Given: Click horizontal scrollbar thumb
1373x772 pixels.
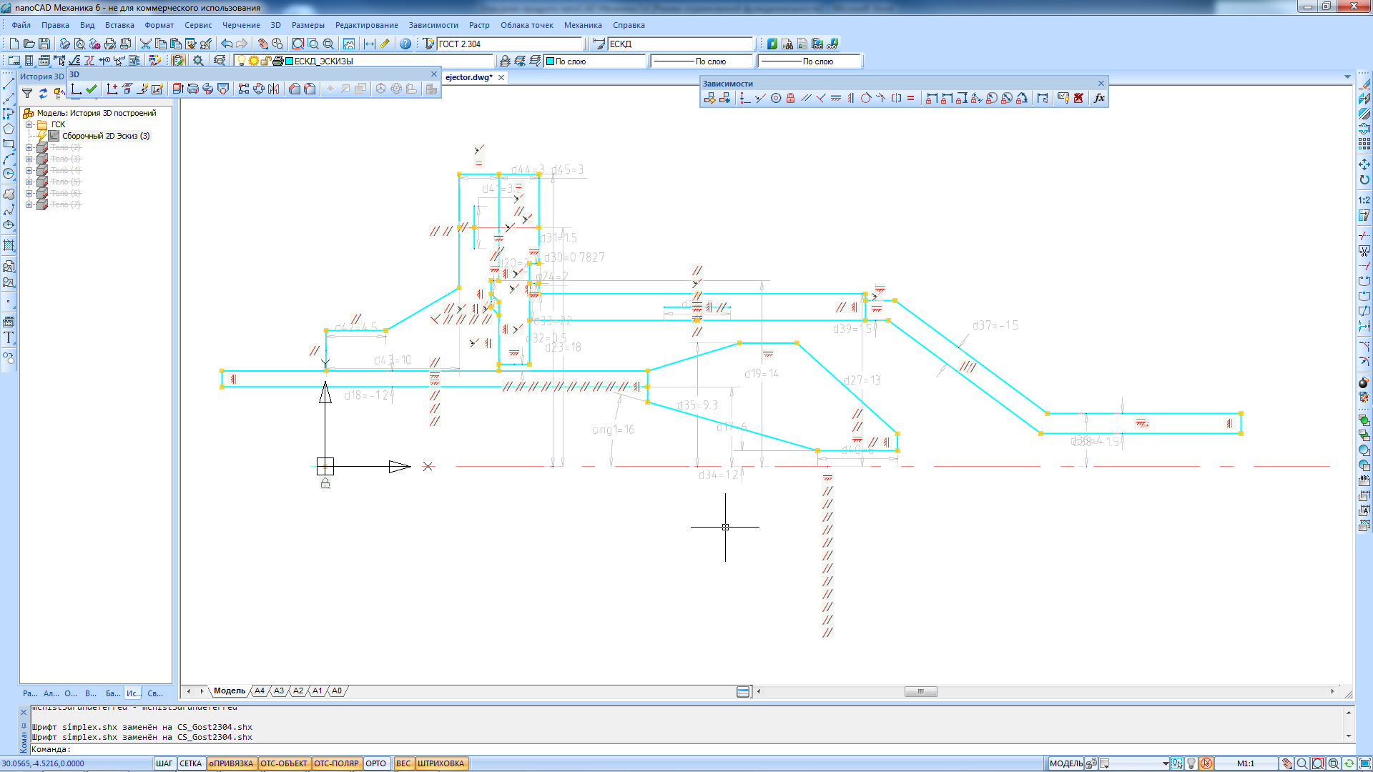Looking at the screenshot, I should pyautogui.click(x=920, y=691).
